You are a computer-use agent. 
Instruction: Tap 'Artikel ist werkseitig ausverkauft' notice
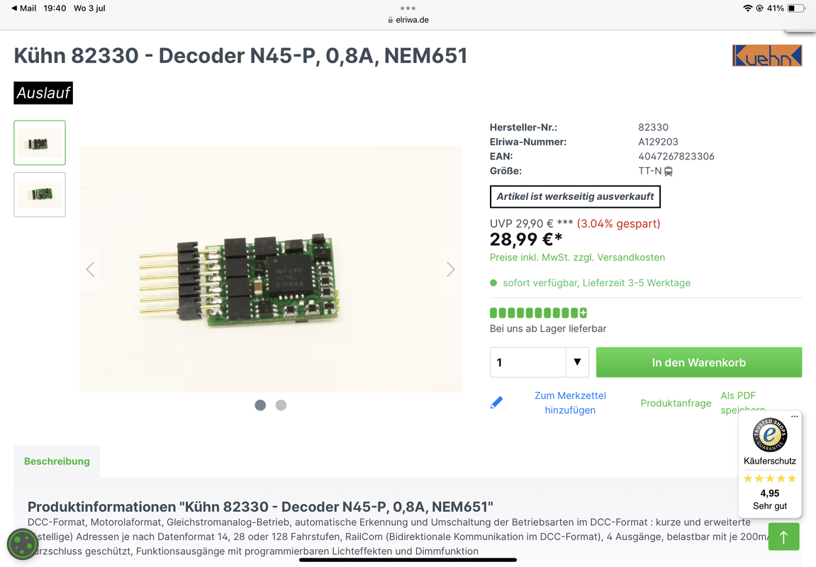click(x=575, y=196)
